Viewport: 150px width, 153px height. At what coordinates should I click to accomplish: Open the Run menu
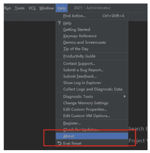tap(7, 8)
